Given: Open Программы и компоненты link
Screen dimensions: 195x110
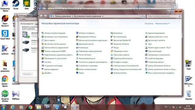Looking at the screenshot, I should [x=159, y=55].
